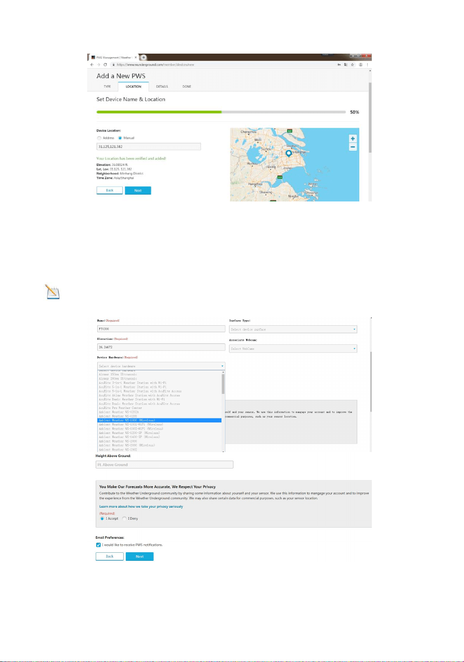The width and height of the screenshot is (464, 662).
Task: Switch to the LOCATION tab
Action: tap(133, 87)
